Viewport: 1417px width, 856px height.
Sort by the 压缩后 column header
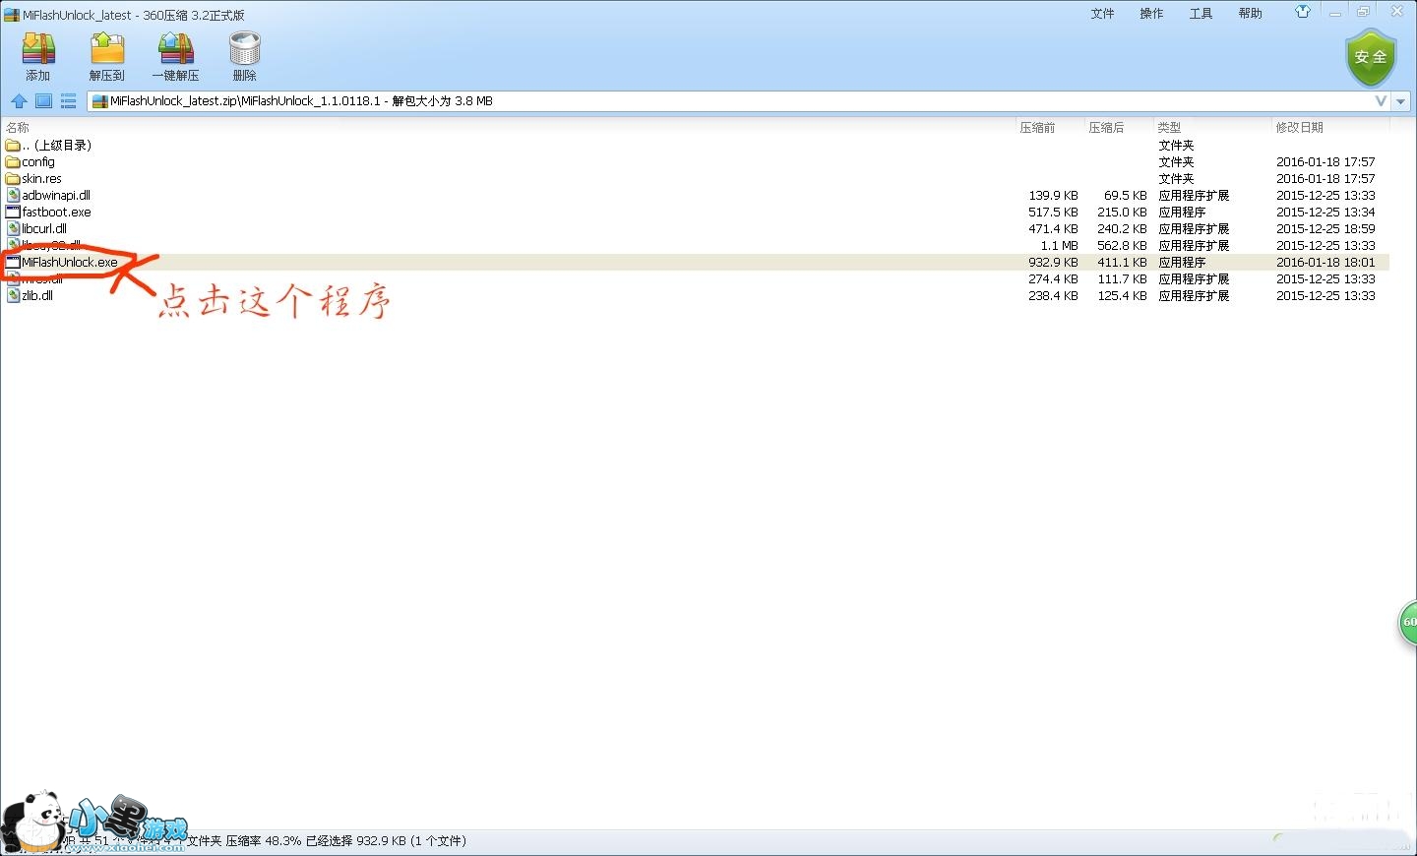pos(1106,128)
